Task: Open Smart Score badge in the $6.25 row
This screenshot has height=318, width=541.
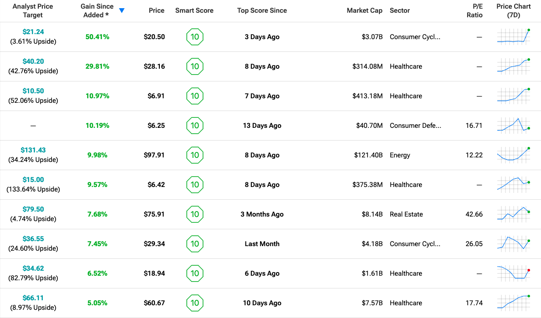Action: click(x=194, y=126)
